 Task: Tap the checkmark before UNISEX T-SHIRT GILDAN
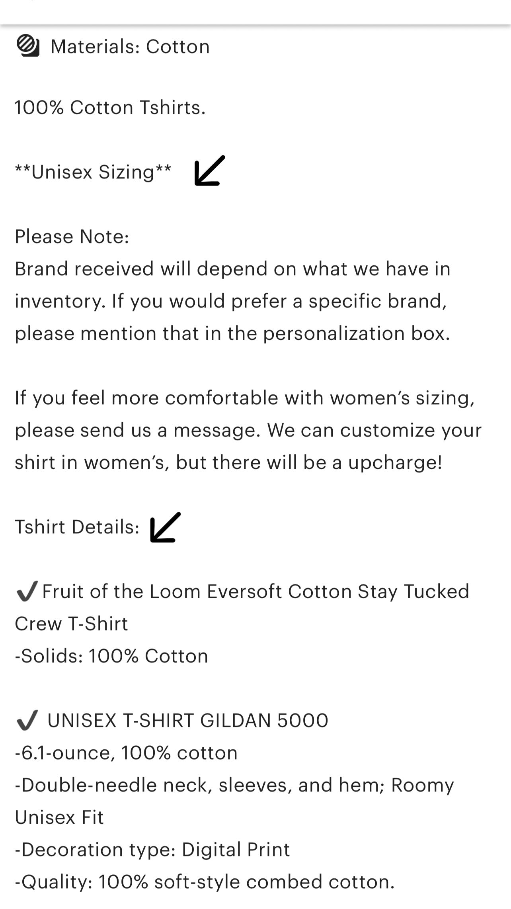coord(27,720)
